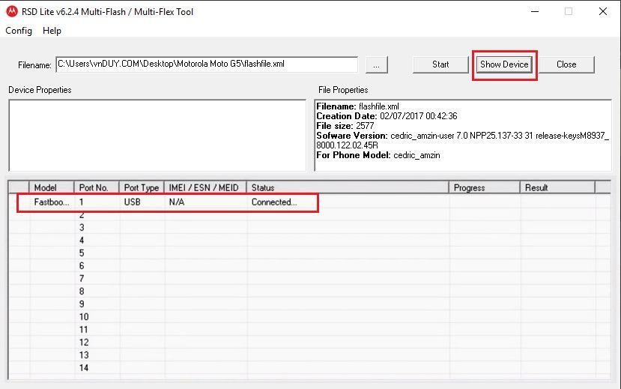621x389 pixels.
Task: Click the Close button next to Show Device
Action: (566, 64)
